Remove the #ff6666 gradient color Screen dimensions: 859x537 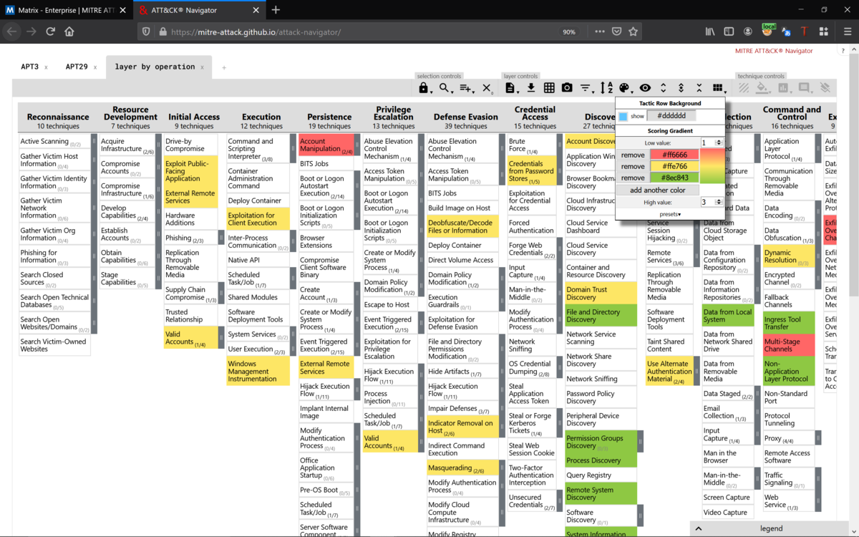(633, 155)
